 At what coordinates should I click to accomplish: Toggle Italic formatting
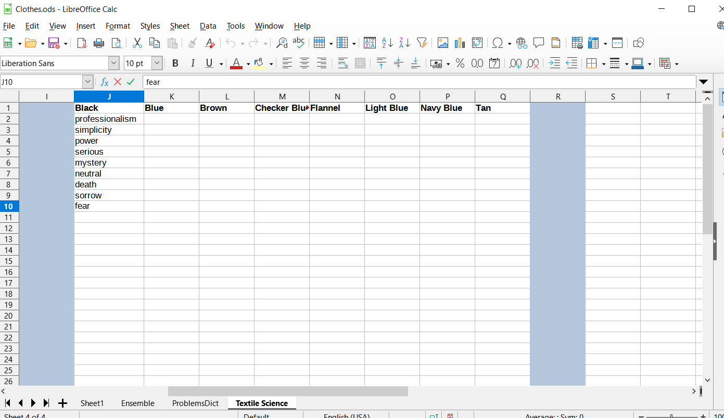[x=193, y=64]
